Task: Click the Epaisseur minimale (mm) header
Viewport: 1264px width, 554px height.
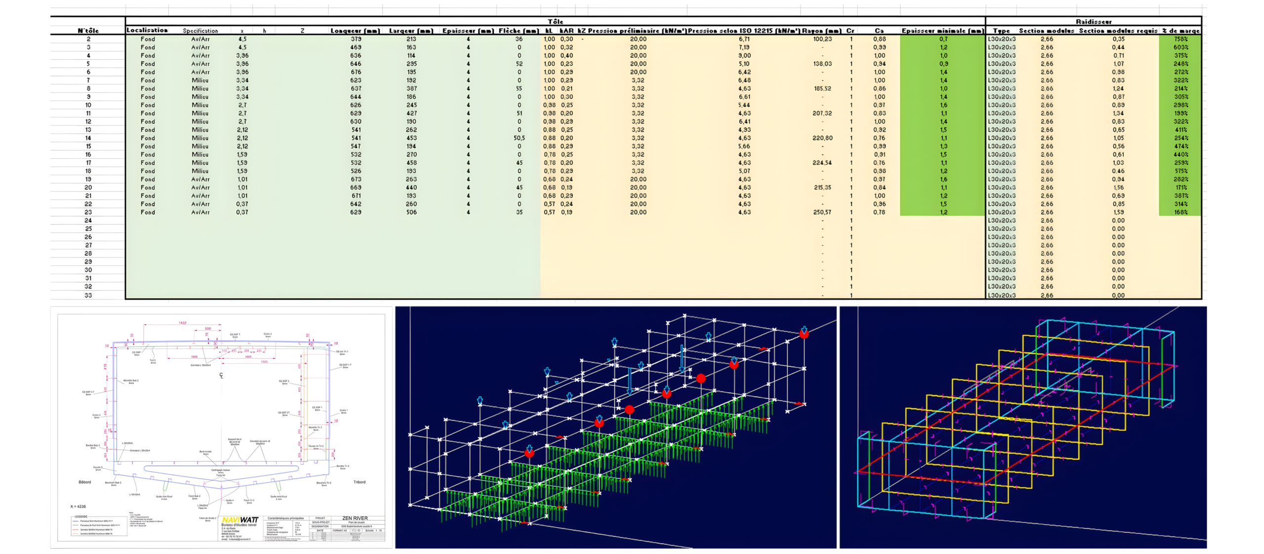Action: point(943,31)
